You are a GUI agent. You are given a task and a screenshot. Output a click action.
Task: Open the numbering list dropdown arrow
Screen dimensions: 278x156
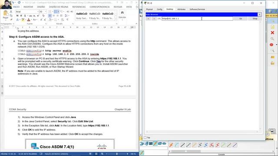pos(58,12)
